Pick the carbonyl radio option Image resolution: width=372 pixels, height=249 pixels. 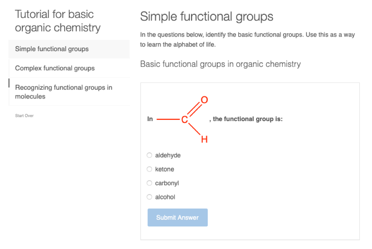pos(149,183)
